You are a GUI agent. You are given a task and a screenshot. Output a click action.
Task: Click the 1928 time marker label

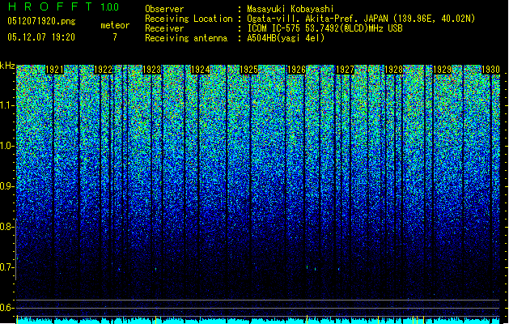(394, 70)
